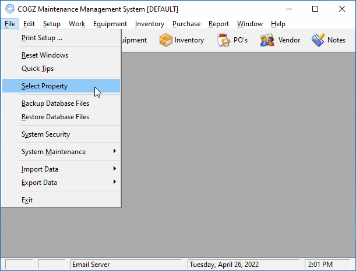The height and width of the screenshot is (271, 356).
Task: Maximize the COGZ window
Action: click(315, 9)
